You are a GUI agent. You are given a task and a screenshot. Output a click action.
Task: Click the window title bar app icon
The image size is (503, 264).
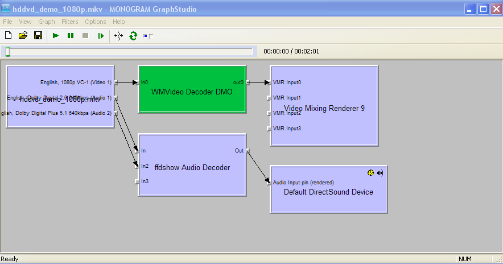(x=6, y=9)
